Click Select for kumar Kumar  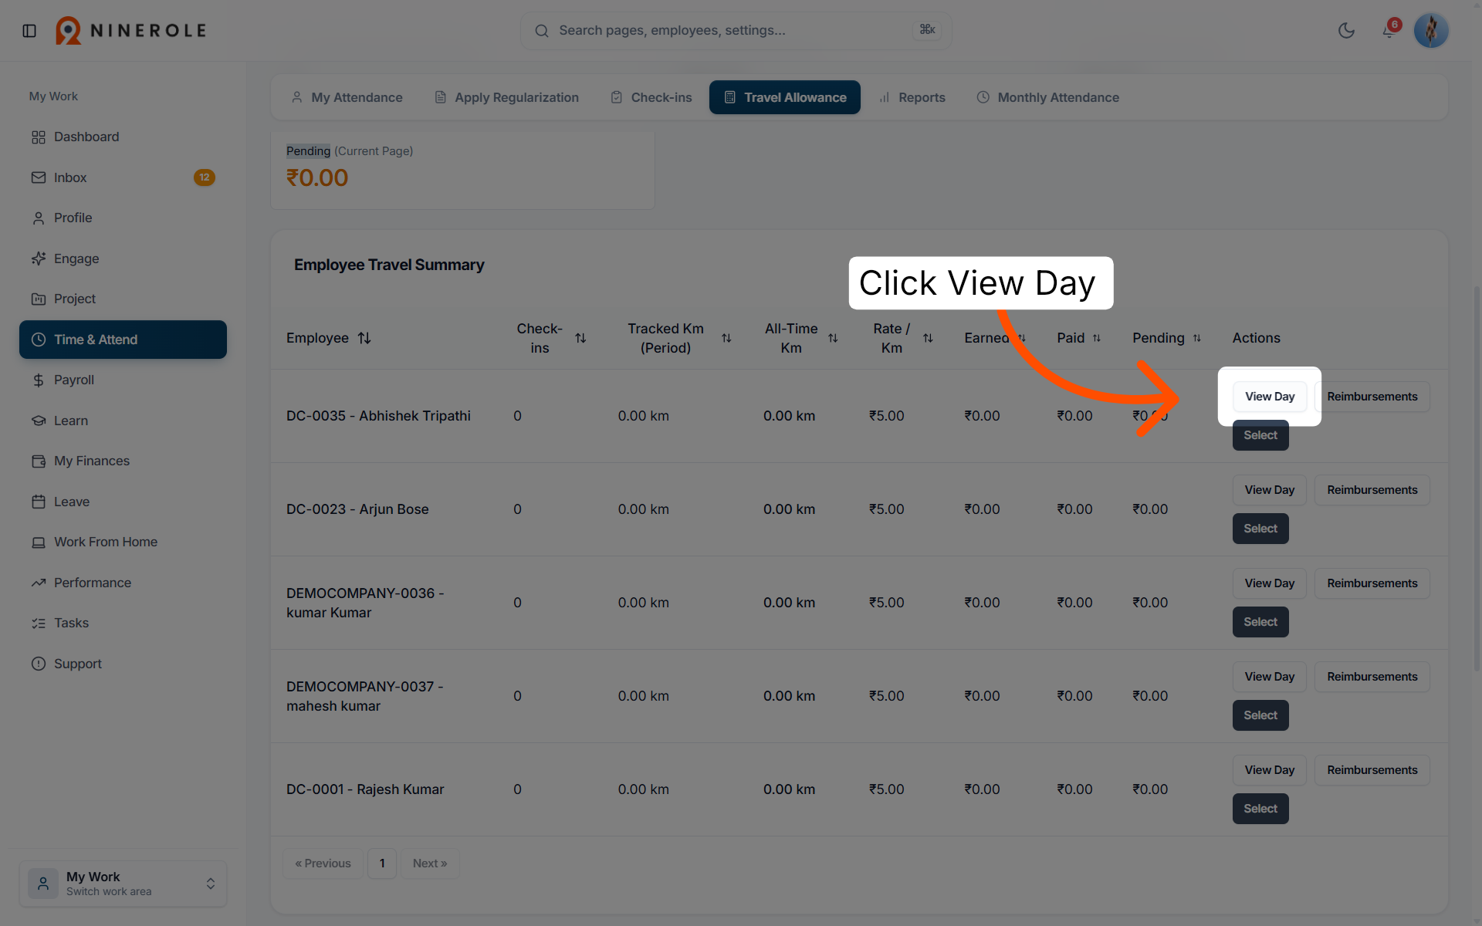[1260, 622]
